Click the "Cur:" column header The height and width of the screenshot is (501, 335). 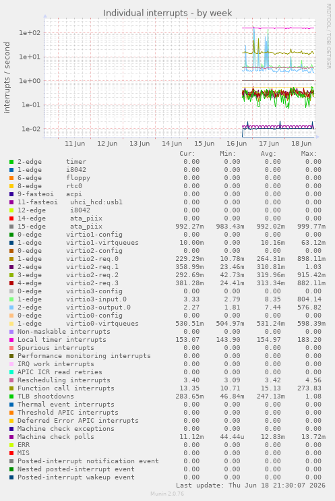[x=187, y=154]
